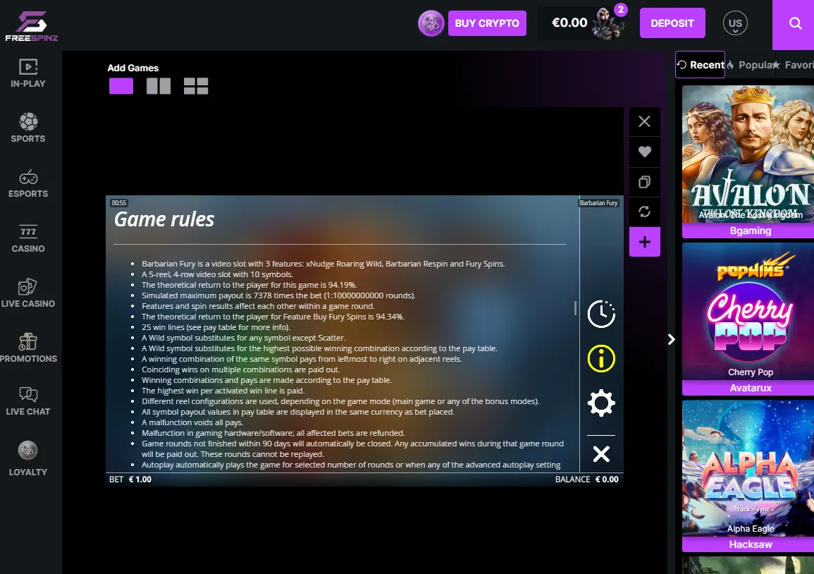Open game history clock icon
Image resolution: width=814 pixels, height=574 pixels.
click(601, 314)
